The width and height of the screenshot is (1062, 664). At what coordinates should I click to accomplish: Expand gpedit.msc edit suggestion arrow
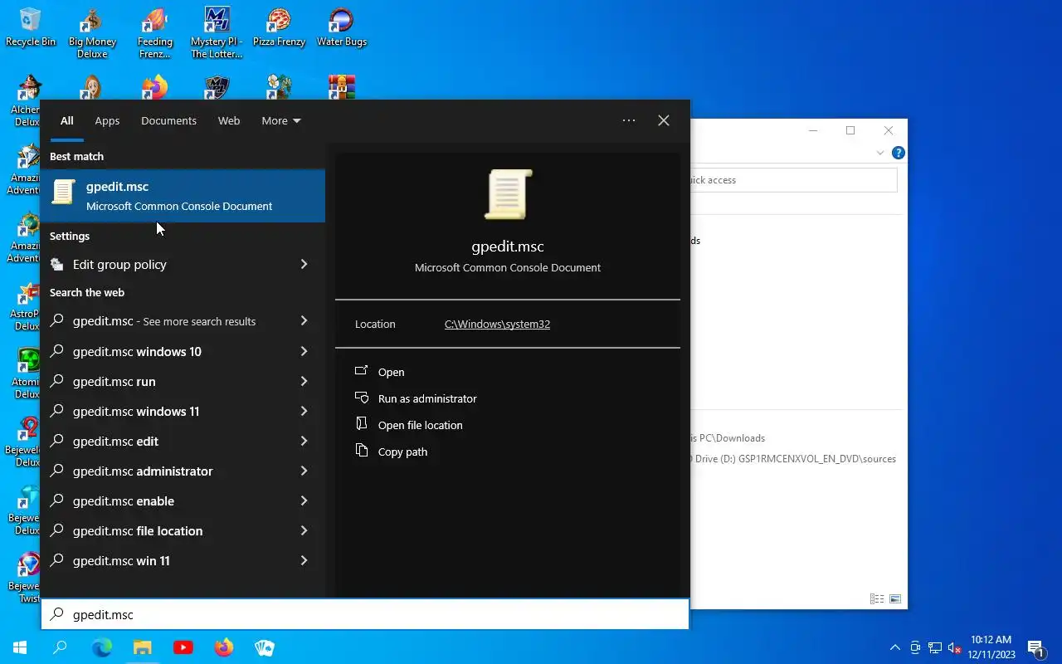pos(304,441)
